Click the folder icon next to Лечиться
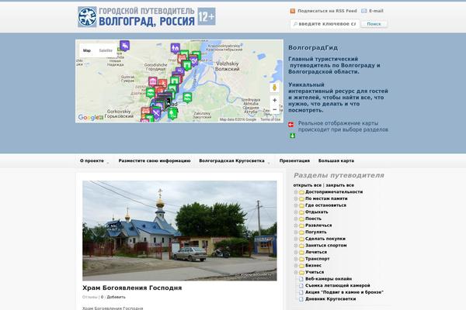Screen dimensions: 466x310 pyautogui.click(x=301, y=253)
